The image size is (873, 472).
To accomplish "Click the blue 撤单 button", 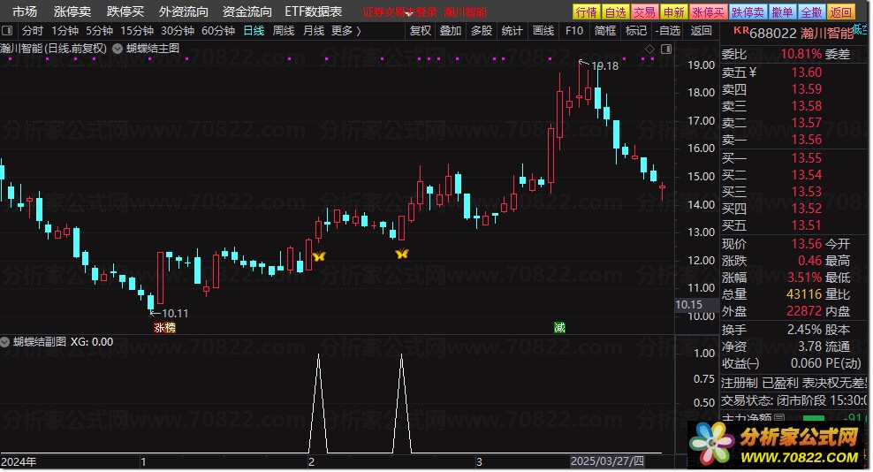I will pos(782,12).
